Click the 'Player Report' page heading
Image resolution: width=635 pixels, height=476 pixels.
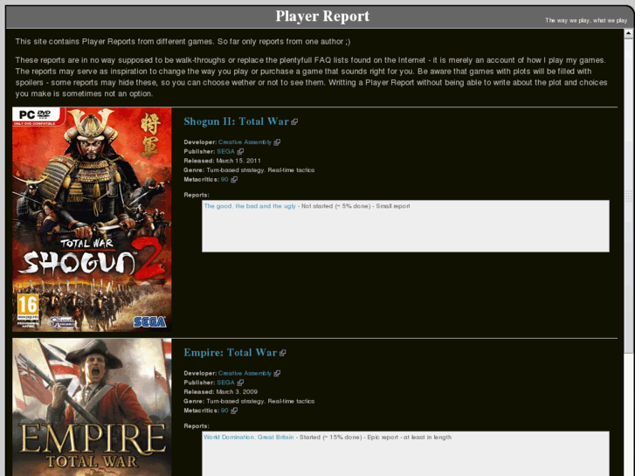pyautogui.click(x=322, y=17)
